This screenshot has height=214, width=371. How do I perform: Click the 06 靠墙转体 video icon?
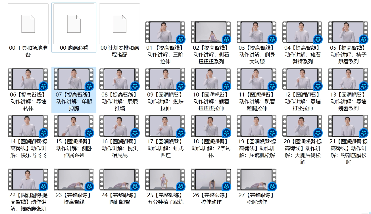[x=28, y=79]
